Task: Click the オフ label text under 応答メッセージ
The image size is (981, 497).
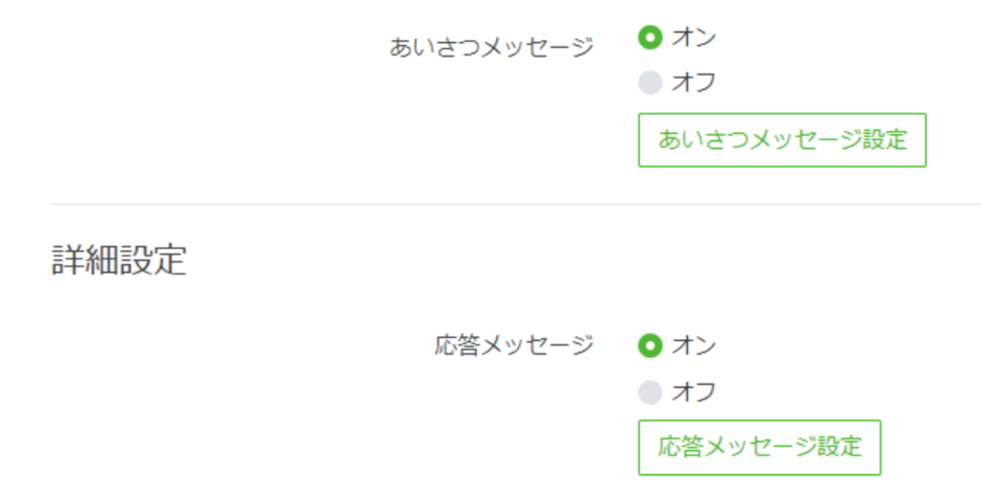Action: (694, 392)
